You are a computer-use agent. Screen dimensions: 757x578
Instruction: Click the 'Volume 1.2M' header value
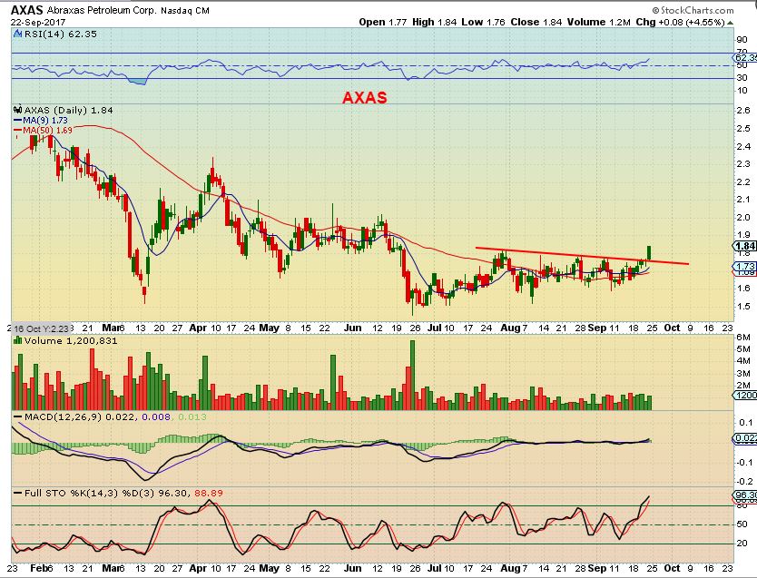[599, 22]
